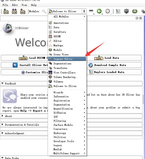The width and height of the screenshot is (145, 159).
Task: Select Data in the modules menu
Action: coord(67,28)
